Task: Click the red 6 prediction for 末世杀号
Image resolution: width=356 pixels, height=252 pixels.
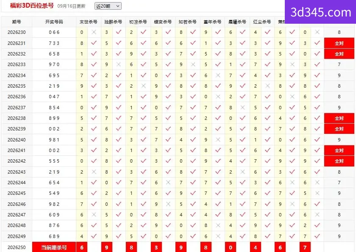Action: click(82, 247)
